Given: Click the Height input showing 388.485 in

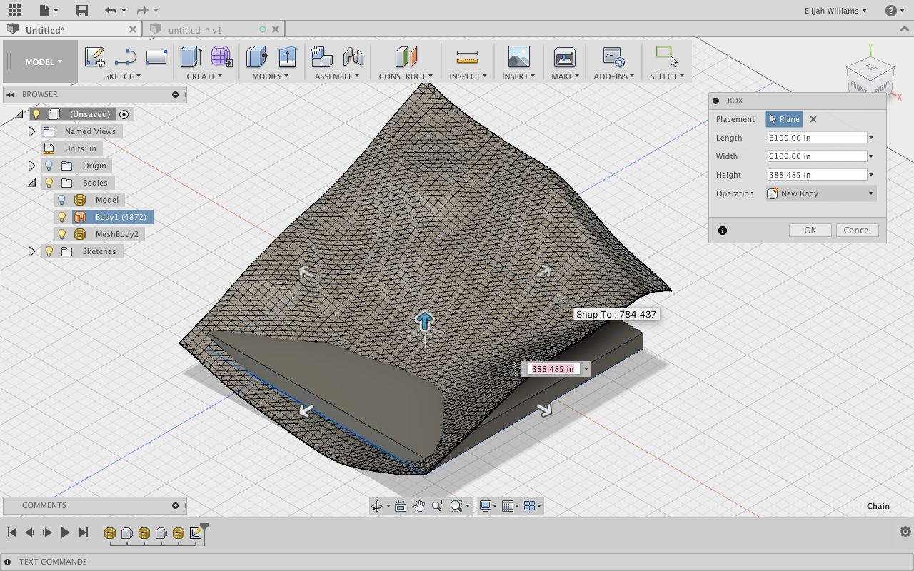Looking at the screenshot, I should (x=816, y=174).
